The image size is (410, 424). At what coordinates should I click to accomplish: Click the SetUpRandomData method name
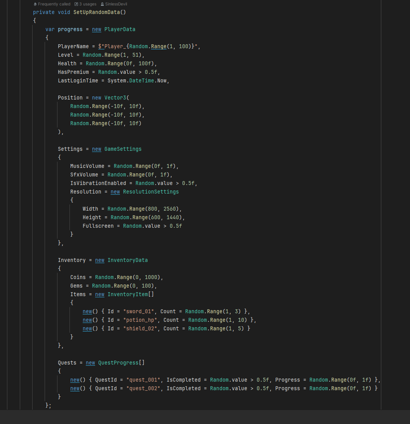[x=96, y=12]
